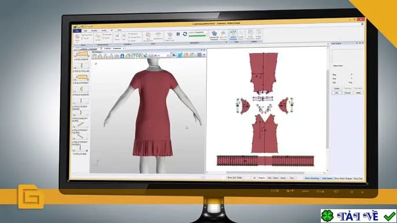Select the highlighted Avatar ribbon button
Screen dimensions: 397x223
point(233,35)
